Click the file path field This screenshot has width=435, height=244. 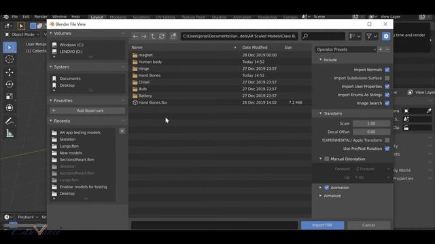pyautogui.click(x=239, y=36)
